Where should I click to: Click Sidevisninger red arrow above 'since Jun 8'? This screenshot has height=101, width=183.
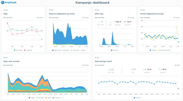click(x=166, y=69)
